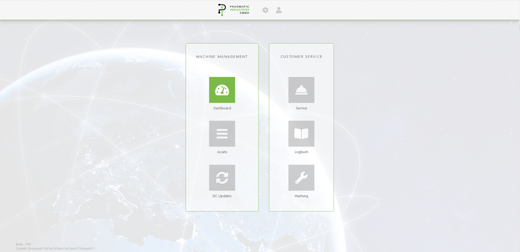Click the Wartung wrench icon tile
520x252 pixels.
301,178
